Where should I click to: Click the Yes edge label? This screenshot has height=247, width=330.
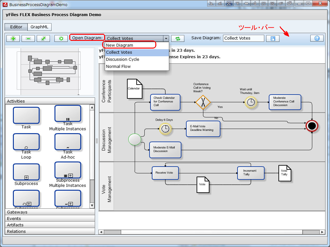[x=220, y=107]
